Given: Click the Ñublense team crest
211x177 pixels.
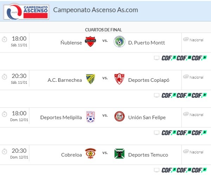Looking at the screenshot, I should (x=90, y=42).
